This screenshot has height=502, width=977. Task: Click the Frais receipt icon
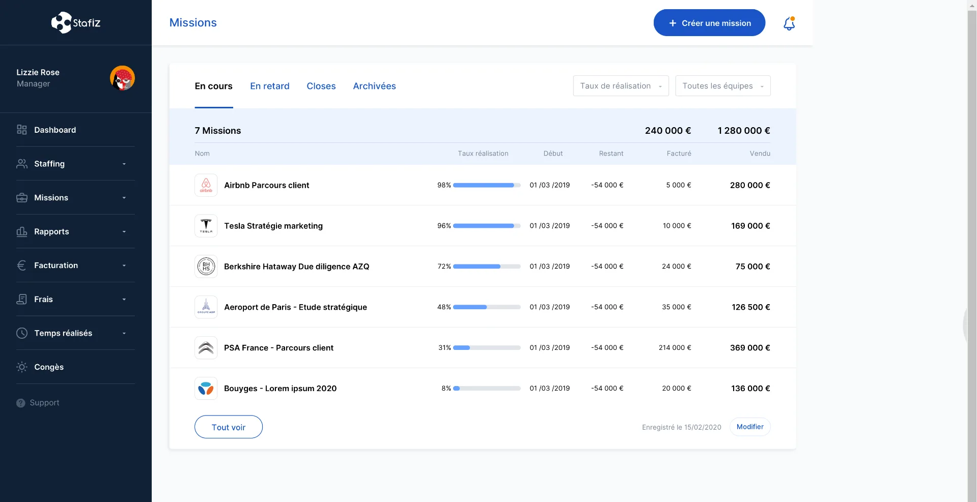tap(22, 299)
